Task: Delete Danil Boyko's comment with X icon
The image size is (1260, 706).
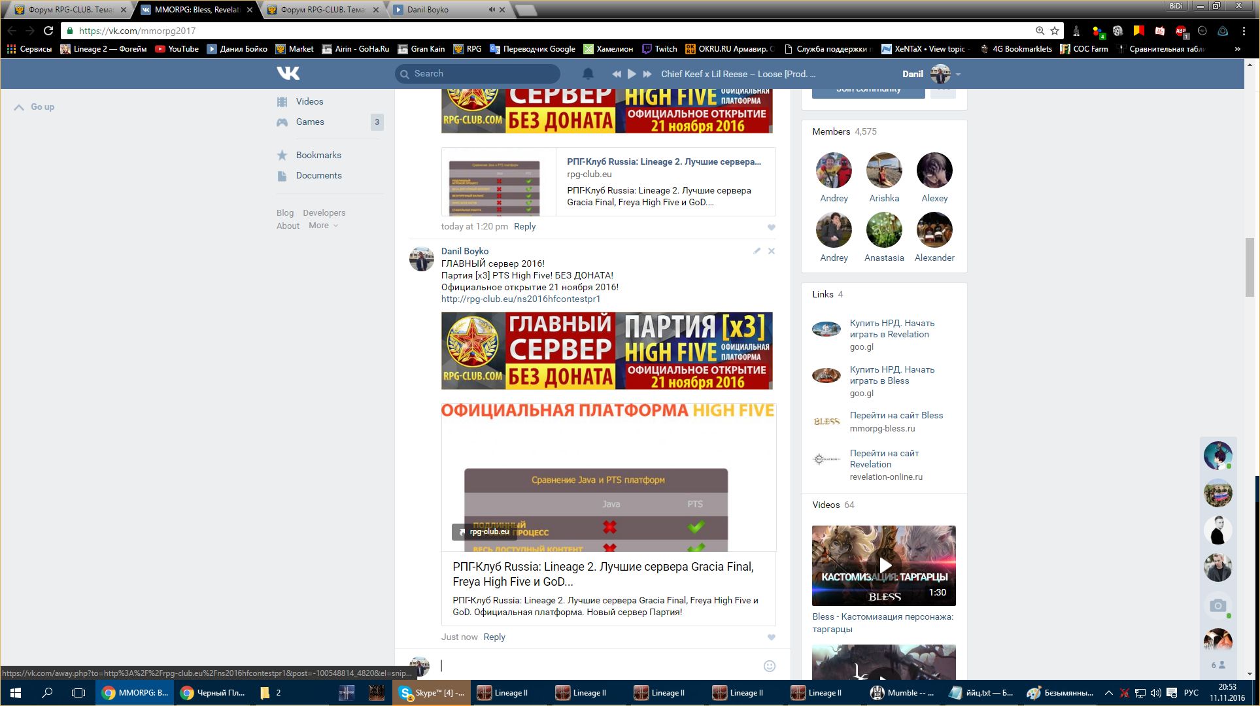Action: (x=772, y=251)
